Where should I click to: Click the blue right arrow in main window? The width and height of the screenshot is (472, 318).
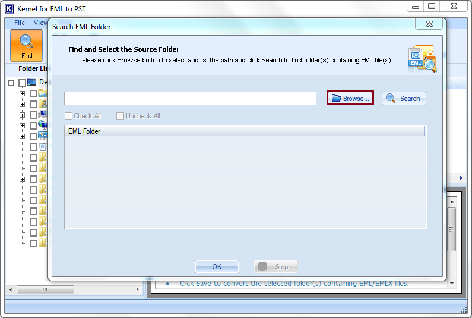coord(461,178)
